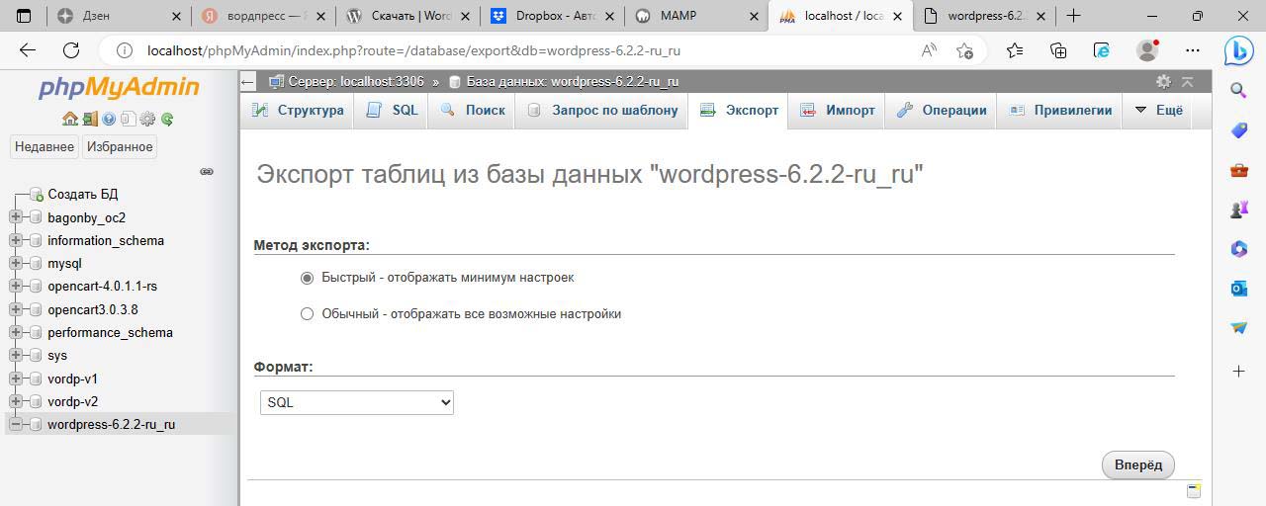Open the SQL format dropdown
Screen dimensions: 1266x506
click(356, 402)
